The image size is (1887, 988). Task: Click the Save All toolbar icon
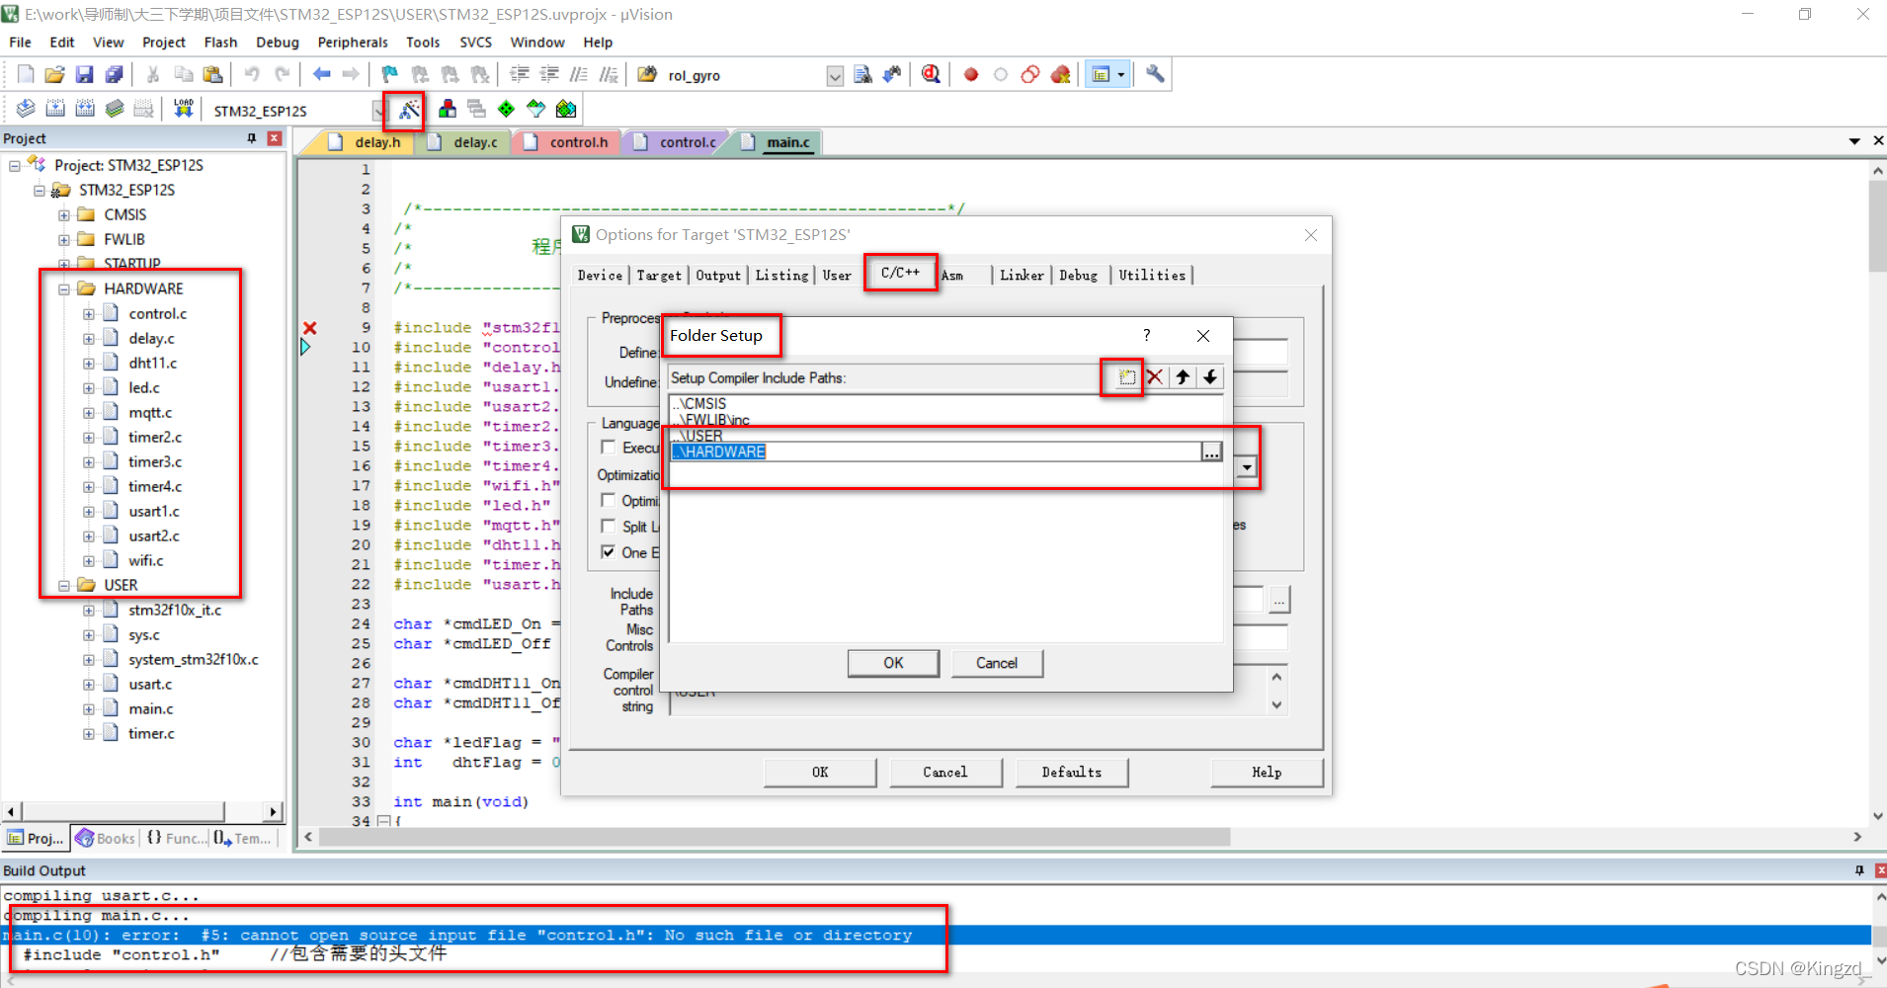115,74
